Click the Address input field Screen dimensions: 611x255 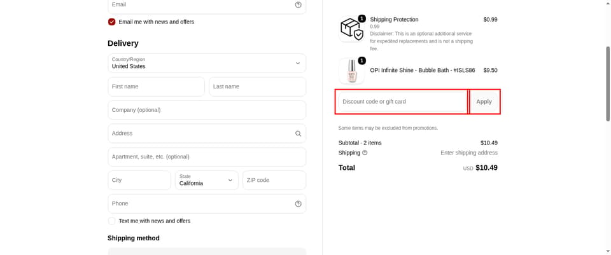click(x=207, y=133)
